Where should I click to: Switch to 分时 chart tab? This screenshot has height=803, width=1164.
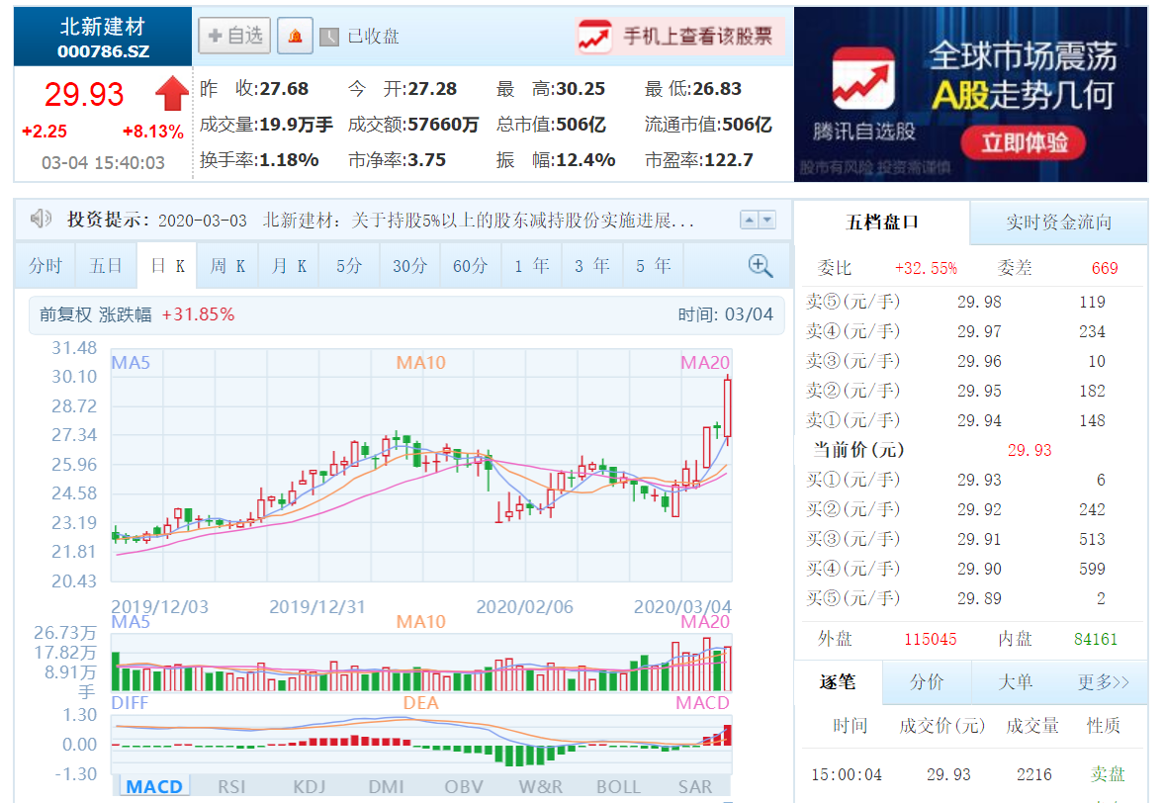[45, 266]
